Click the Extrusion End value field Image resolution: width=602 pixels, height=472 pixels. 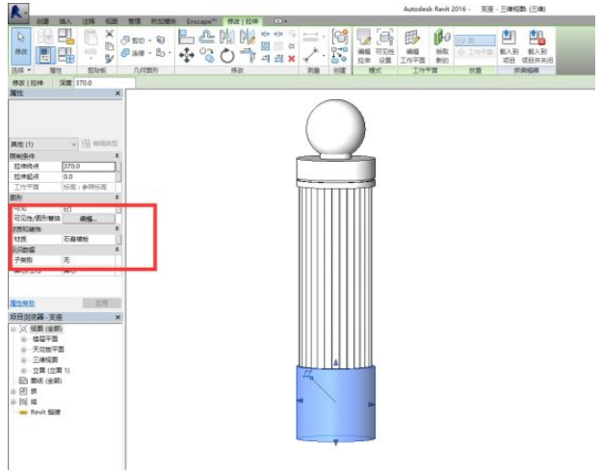click(x=89, y=167)
